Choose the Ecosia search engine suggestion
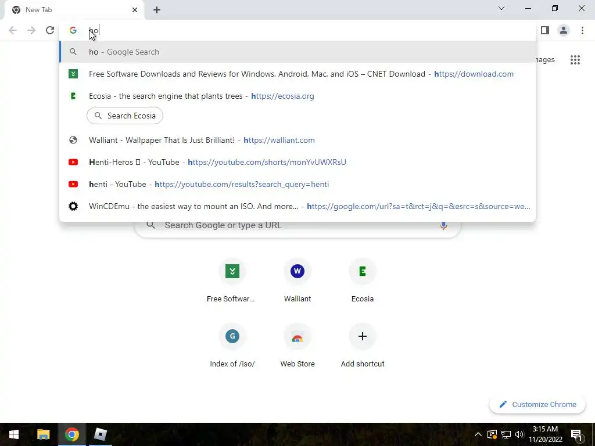Screen dimensions: 595x446 tap(298, 96)
